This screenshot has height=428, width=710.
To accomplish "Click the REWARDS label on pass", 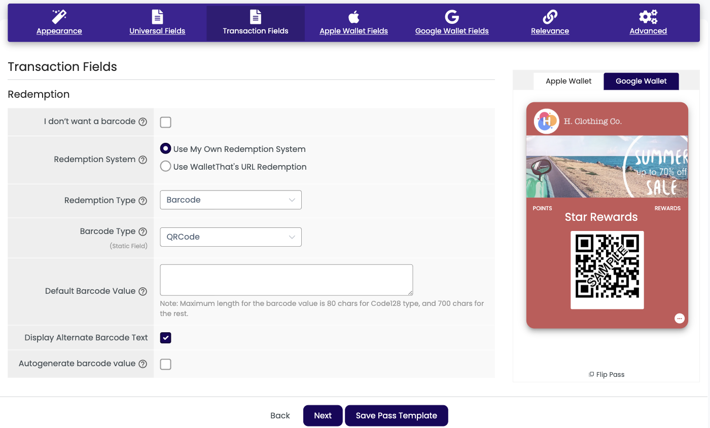I will pos(667,208).
